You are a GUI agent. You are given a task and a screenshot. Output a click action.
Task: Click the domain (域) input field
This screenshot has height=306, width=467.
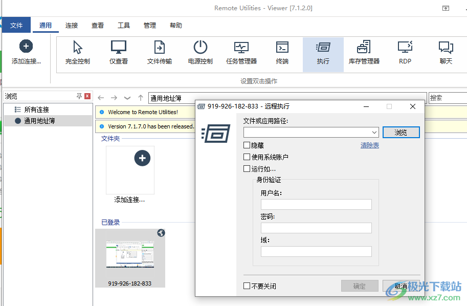pos(316,251)
